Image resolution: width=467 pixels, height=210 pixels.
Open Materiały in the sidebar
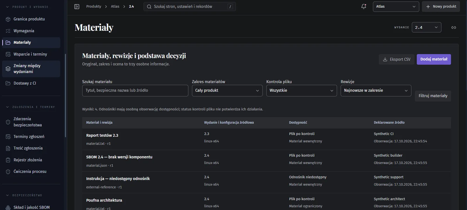31,43
